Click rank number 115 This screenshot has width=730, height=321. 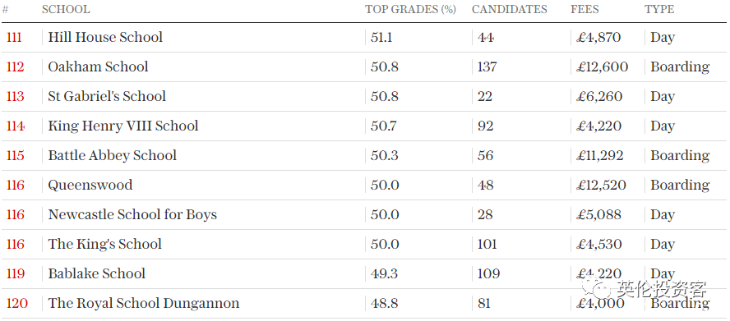coord(16,155)
